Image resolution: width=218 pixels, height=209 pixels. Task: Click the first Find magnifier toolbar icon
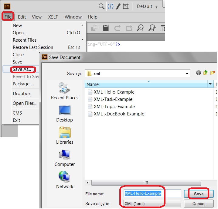[140, 28]
